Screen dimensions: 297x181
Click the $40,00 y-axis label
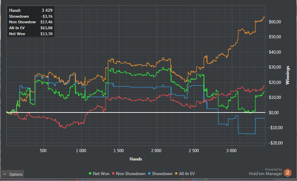[x=275, y=52]
